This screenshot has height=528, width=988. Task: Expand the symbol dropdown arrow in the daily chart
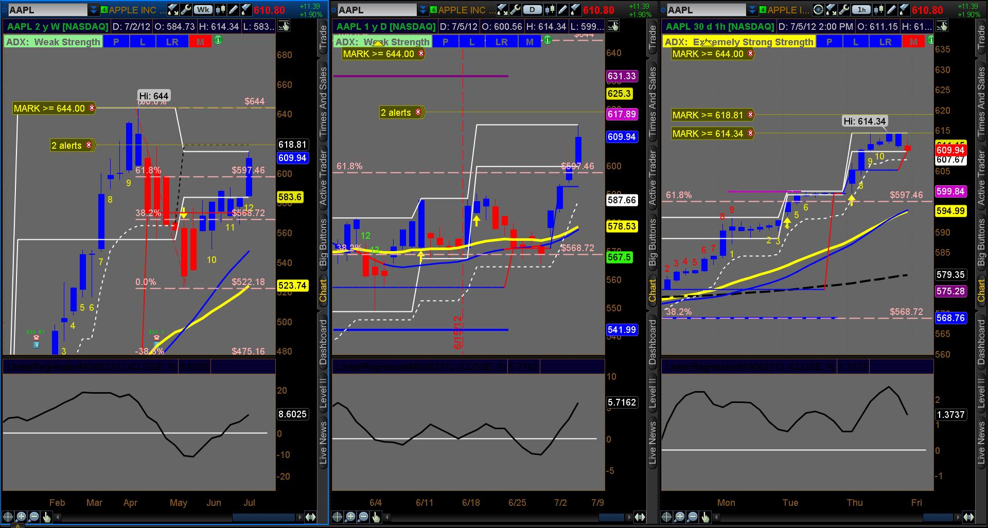422,10
